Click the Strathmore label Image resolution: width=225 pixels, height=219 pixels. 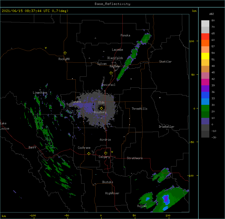click(135, 158)
